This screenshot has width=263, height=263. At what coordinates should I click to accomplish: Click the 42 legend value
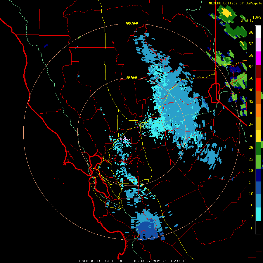(251, 101)
